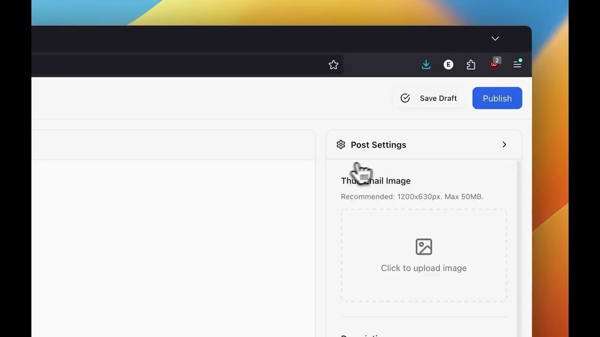Screen dimensions: 600x337
Task: Open the Firefox downloads panel
Action: 426,64
